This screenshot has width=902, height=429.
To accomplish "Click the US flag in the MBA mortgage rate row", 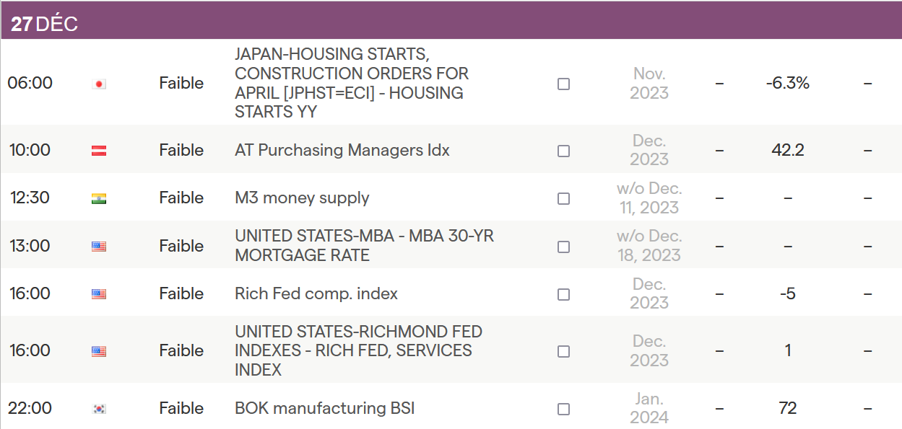I will [99, 247].
